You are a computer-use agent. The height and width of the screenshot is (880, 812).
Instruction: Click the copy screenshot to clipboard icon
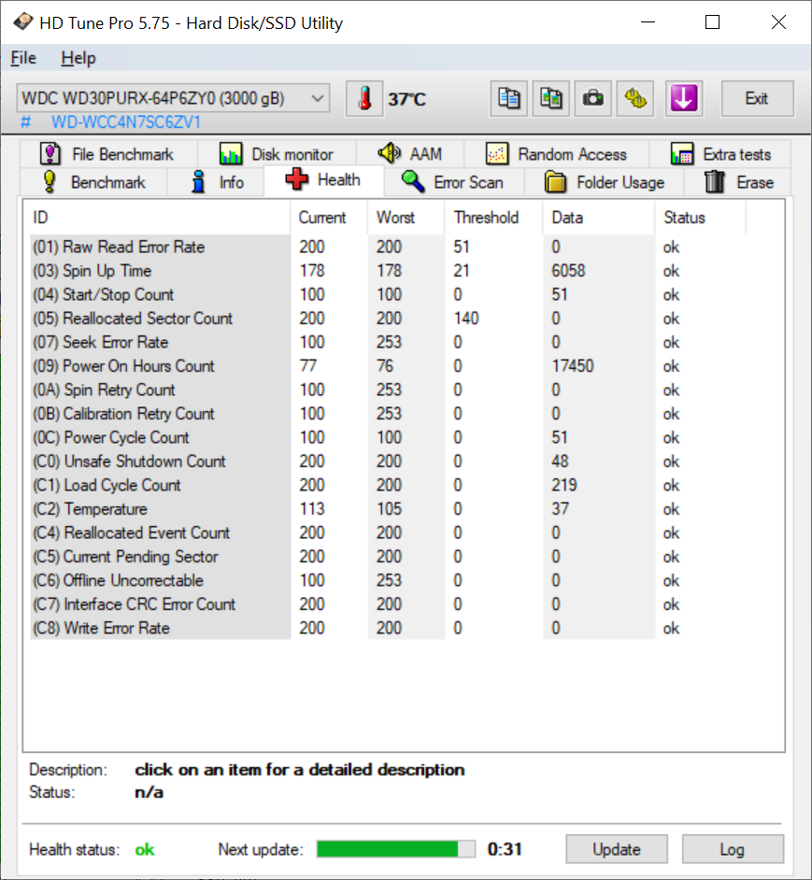tap(551, 99)
